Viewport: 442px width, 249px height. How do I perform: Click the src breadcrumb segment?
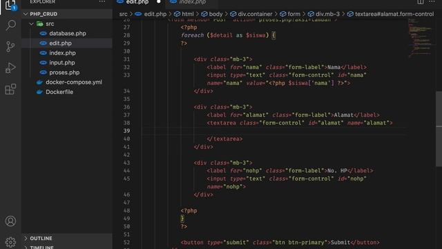pyautogui.click(x=123, y=14)
